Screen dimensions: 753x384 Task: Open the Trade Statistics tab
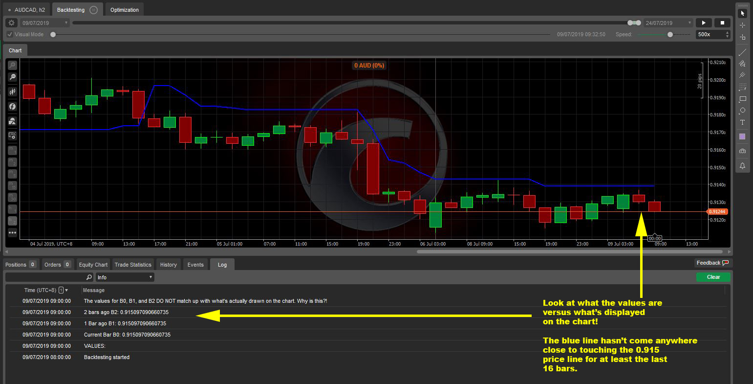pyautogui.click(x=133, y=265)
